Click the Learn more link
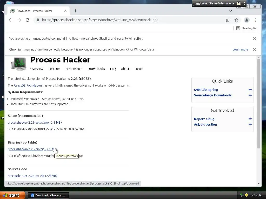 (240, 49)
